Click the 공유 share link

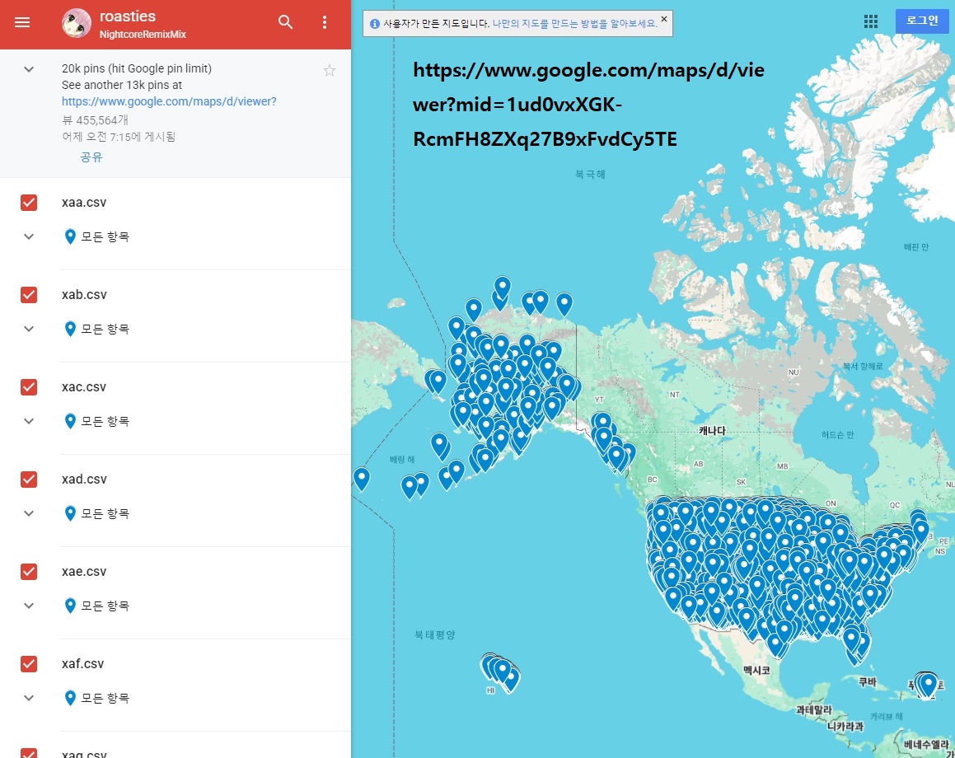(91, 157)
